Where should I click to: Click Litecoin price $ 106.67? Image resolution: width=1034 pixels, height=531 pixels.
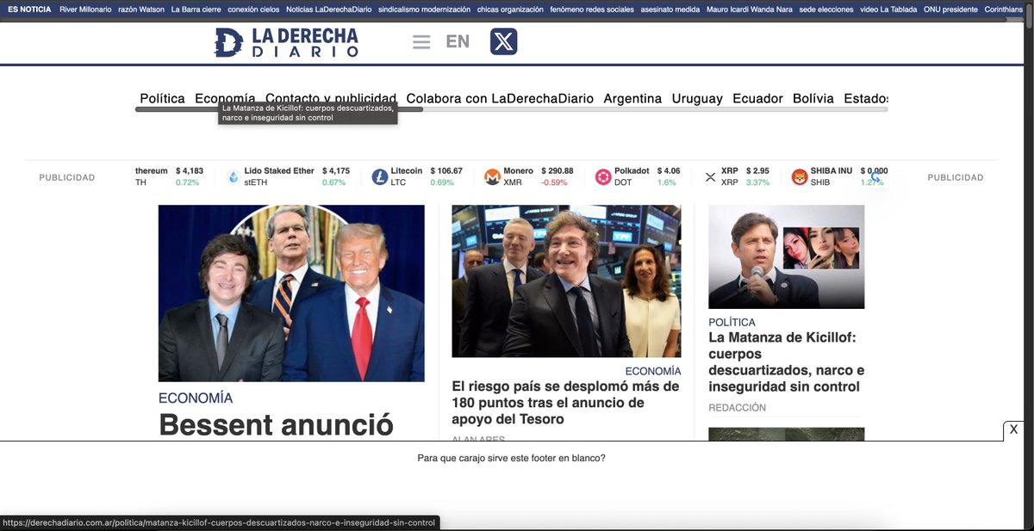click(x=446, y=170)
